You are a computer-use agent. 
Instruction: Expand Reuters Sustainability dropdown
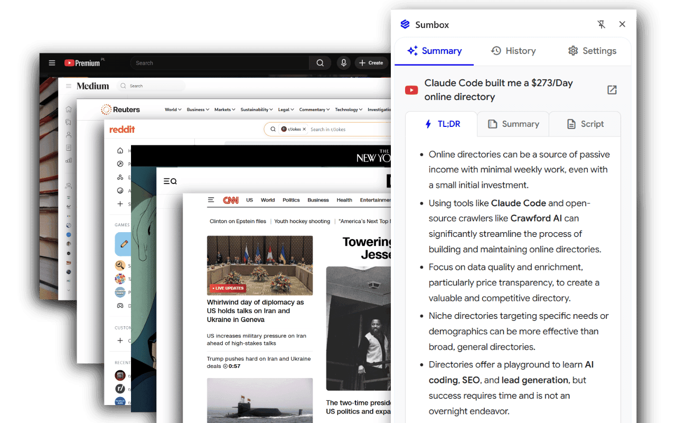tap(257, 109)
